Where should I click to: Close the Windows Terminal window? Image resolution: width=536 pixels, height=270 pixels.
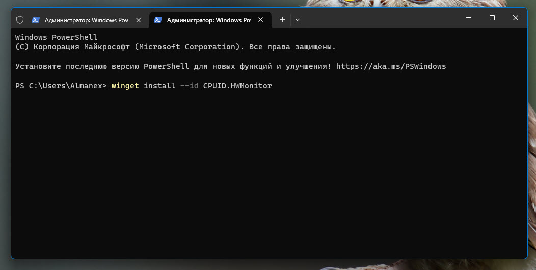point(516,18)
